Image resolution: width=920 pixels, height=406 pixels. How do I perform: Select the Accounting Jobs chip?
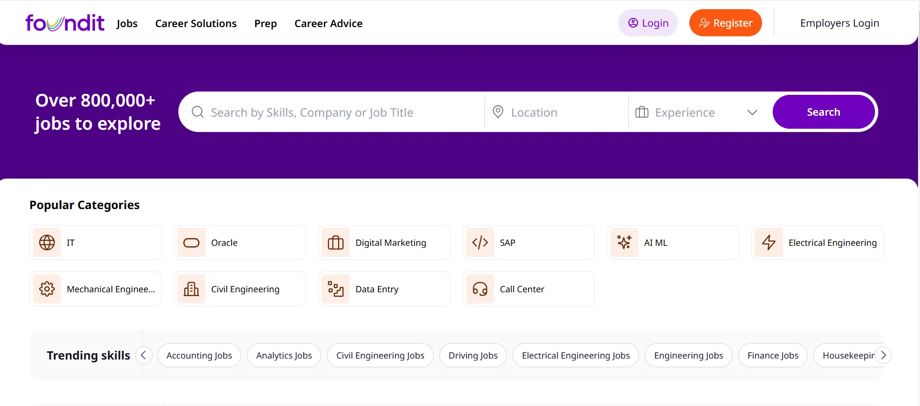pos(199,355)
